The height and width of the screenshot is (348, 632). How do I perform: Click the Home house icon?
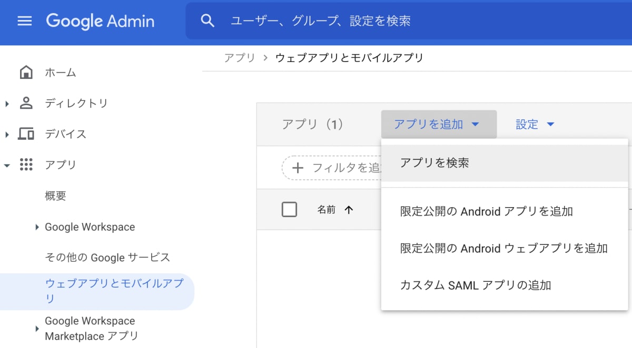[26, 72]
